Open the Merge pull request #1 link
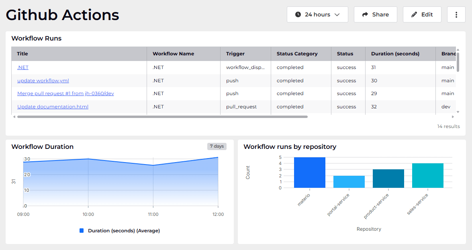Viewport: 472px width, 250px height. coord(65,93)
